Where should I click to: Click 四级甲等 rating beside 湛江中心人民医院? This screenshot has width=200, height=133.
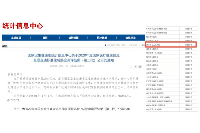click(189, 45)
